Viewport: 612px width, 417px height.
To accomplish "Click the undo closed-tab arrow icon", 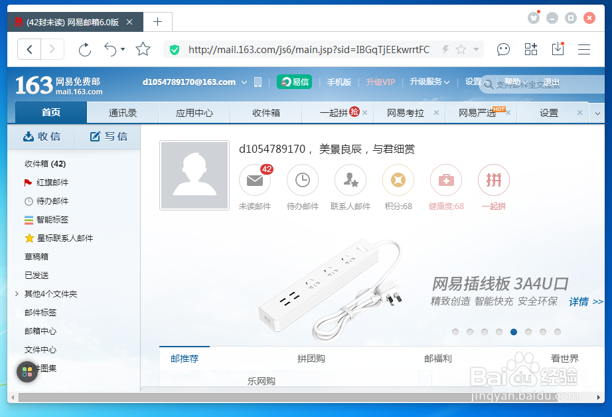I will (110, 50).
